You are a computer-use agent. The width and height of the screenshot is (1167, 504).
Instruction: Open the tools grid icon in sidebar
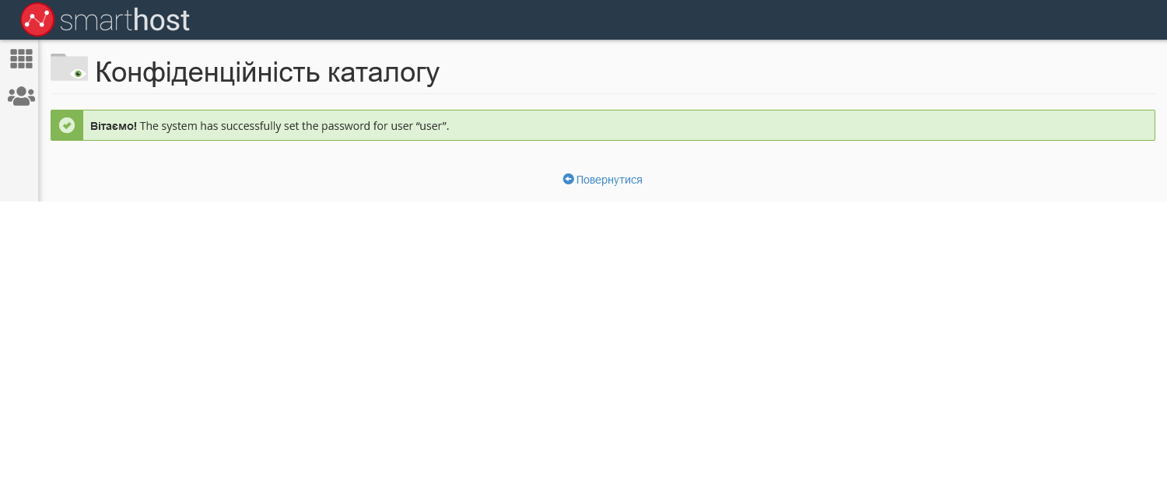point(21,59)
